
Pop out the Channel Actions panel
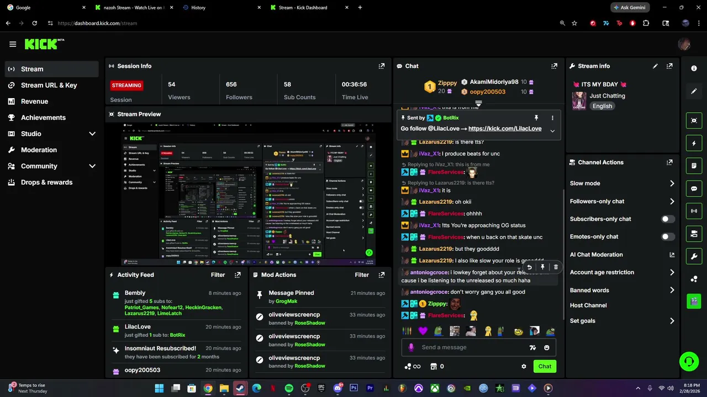click(x=669, y=163)
